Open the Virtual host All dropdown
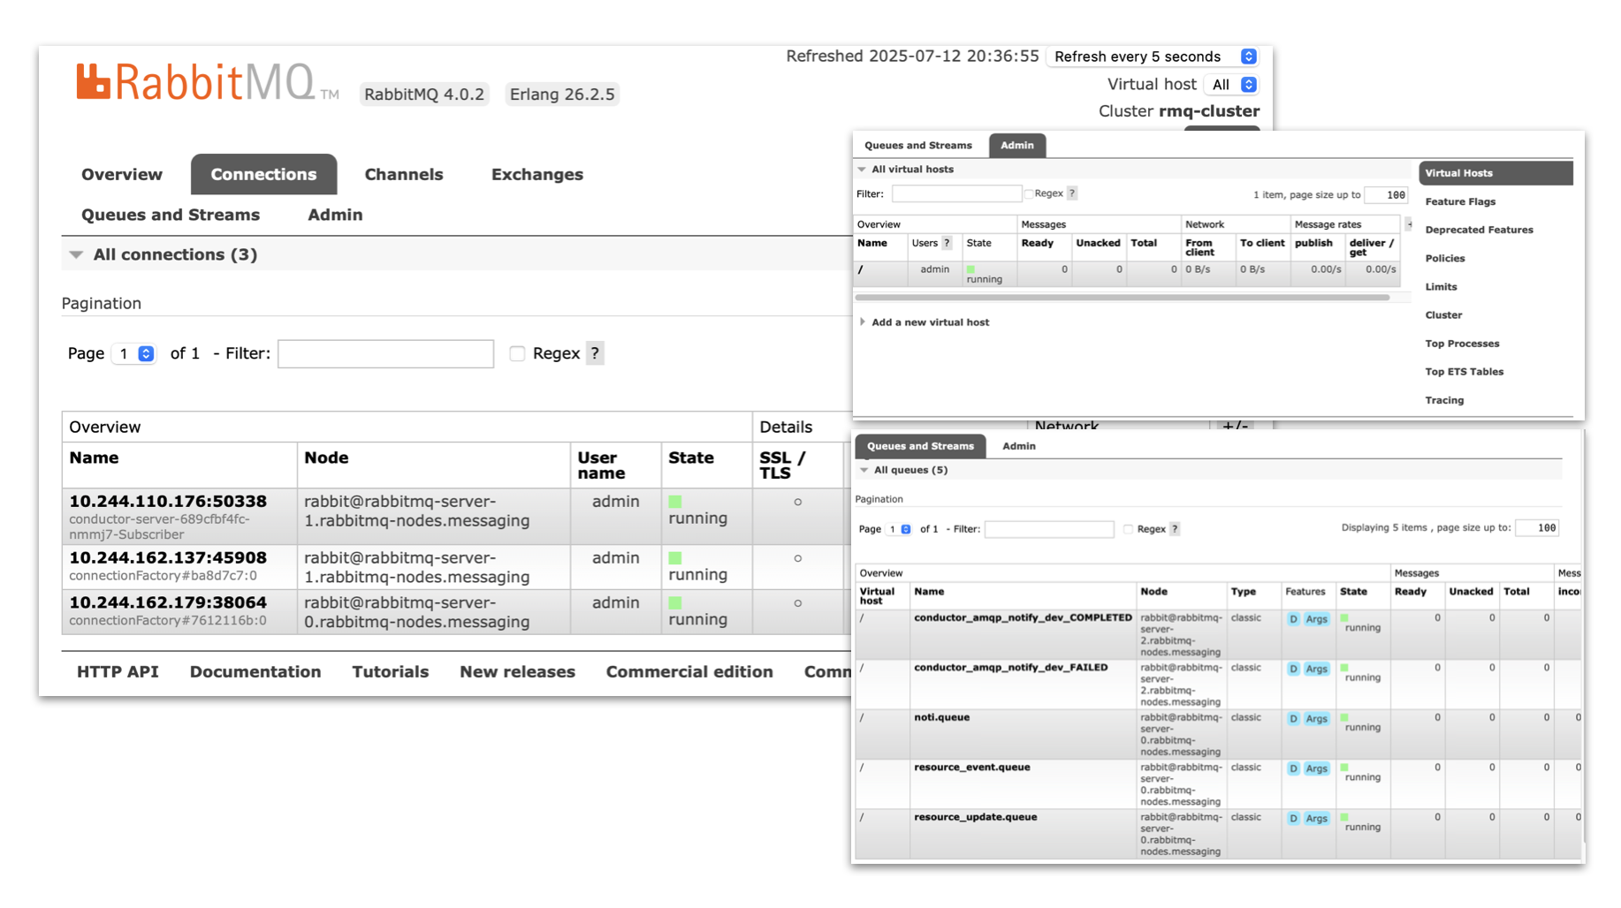1621x908 pixels. [1232, 85]
